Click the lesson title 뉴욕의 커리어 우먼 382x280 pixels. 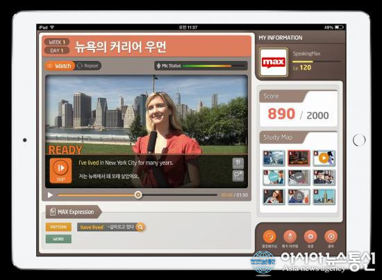(x=121, y=47)
